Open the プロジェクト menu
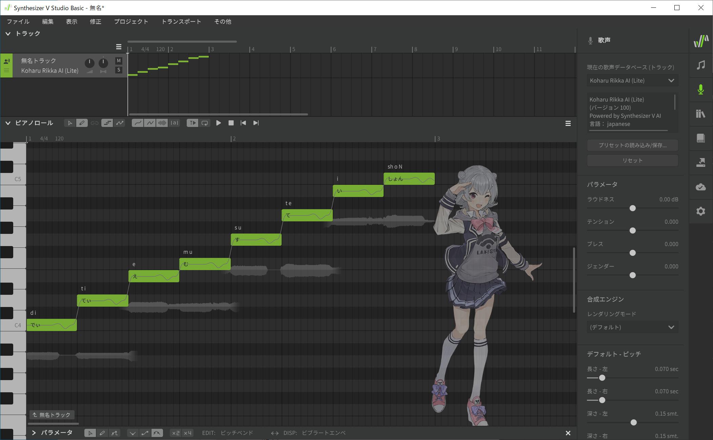 pos(131,22)
